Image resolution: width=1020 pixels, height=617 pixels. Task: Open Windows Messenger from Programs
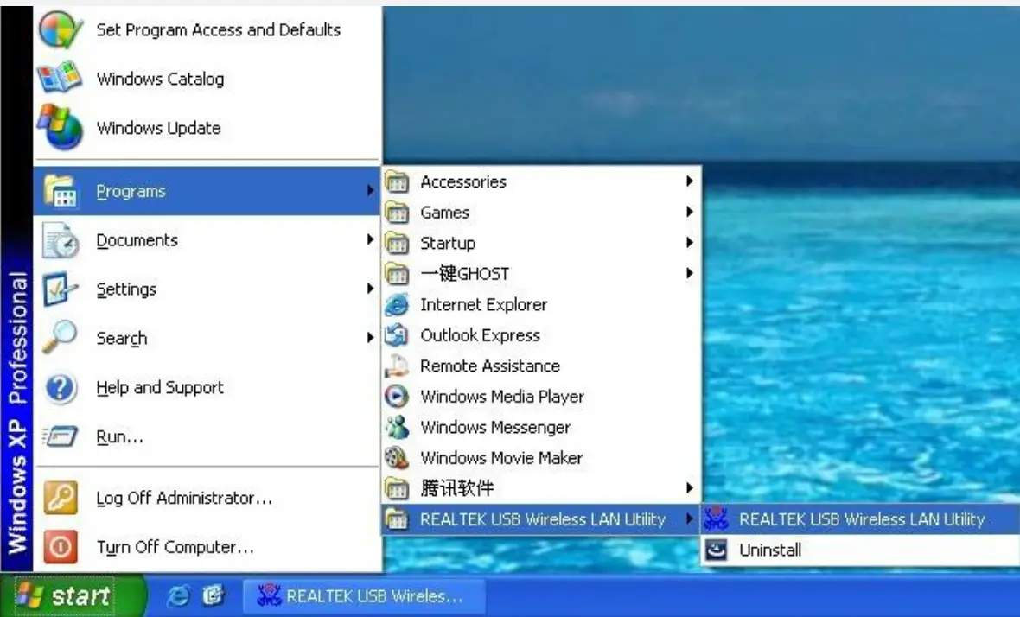[x=541, y=427]
